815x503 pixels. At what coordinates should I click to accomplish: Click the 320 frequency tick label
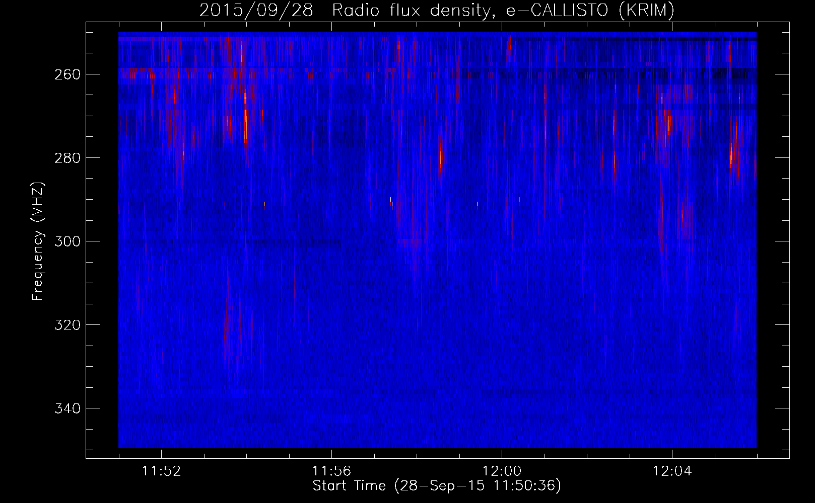point(67,325)
